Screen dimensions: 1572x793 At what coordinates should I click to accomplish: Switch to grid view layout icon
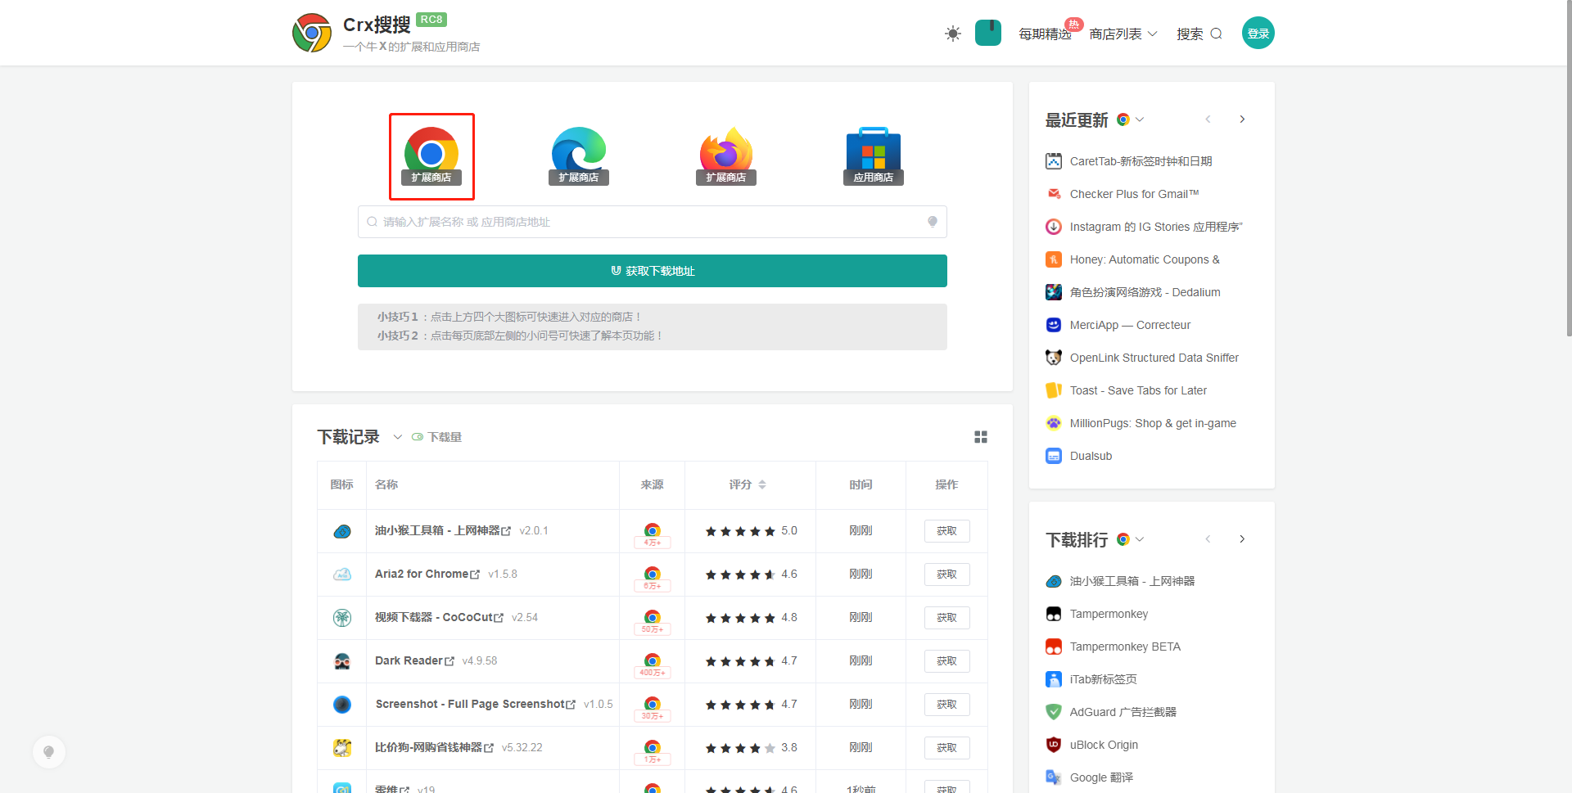(981, 437)
